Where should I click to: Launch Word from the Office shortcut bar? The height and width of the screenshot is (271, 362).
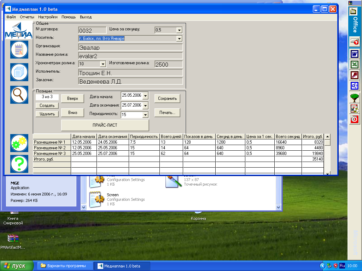pyautogui.click(x=354, y=54)
